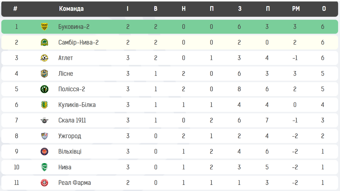Image resolution: width=340 pixels, height=191 pixels.
Task: Click the РМ goal difference column header
Action: 296,9
